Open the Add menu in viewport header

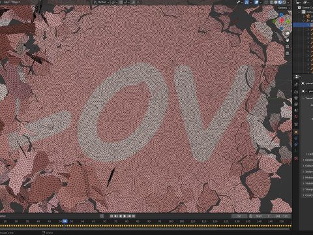[7, 2]
